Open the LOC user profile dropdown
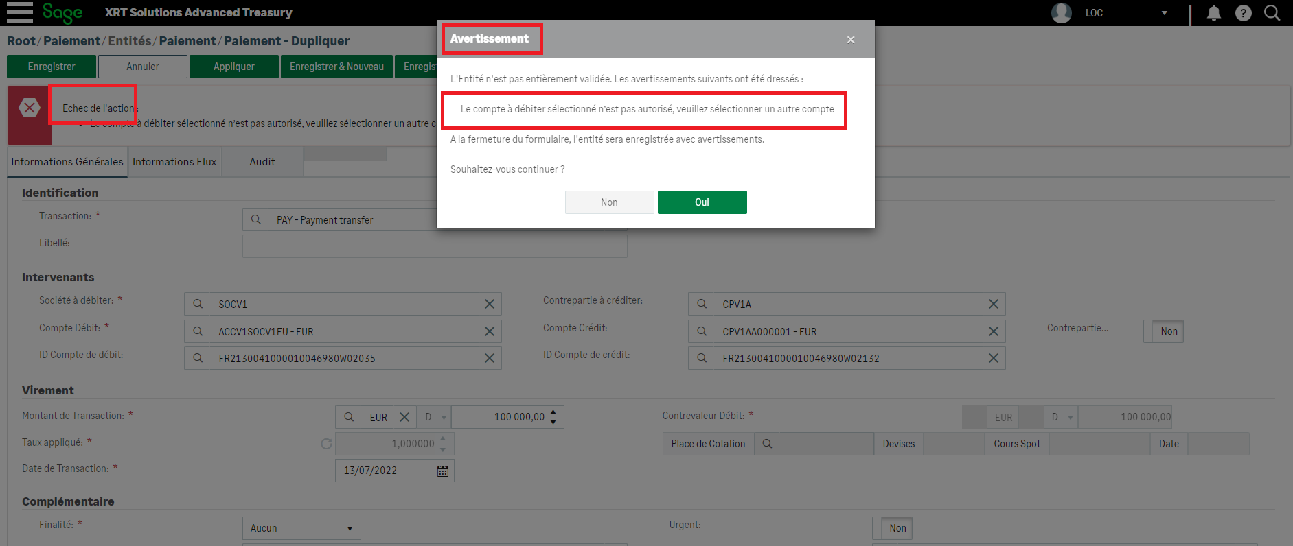The image size is (1293, 546). click(x=1164, y=13)
